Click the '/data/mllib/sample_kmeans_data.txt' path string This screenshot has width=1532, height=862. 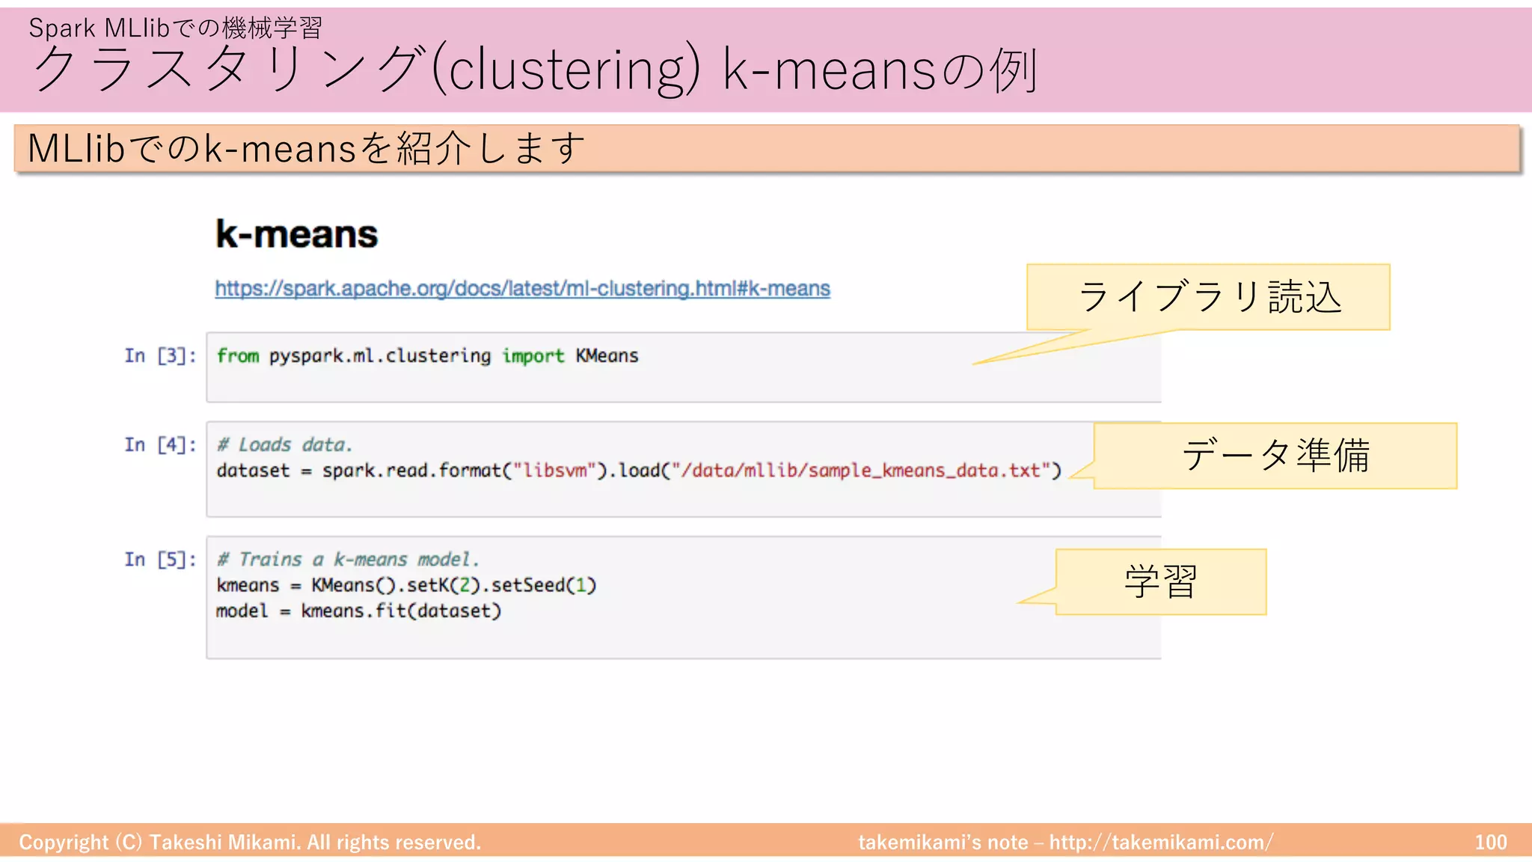point(861,471)
